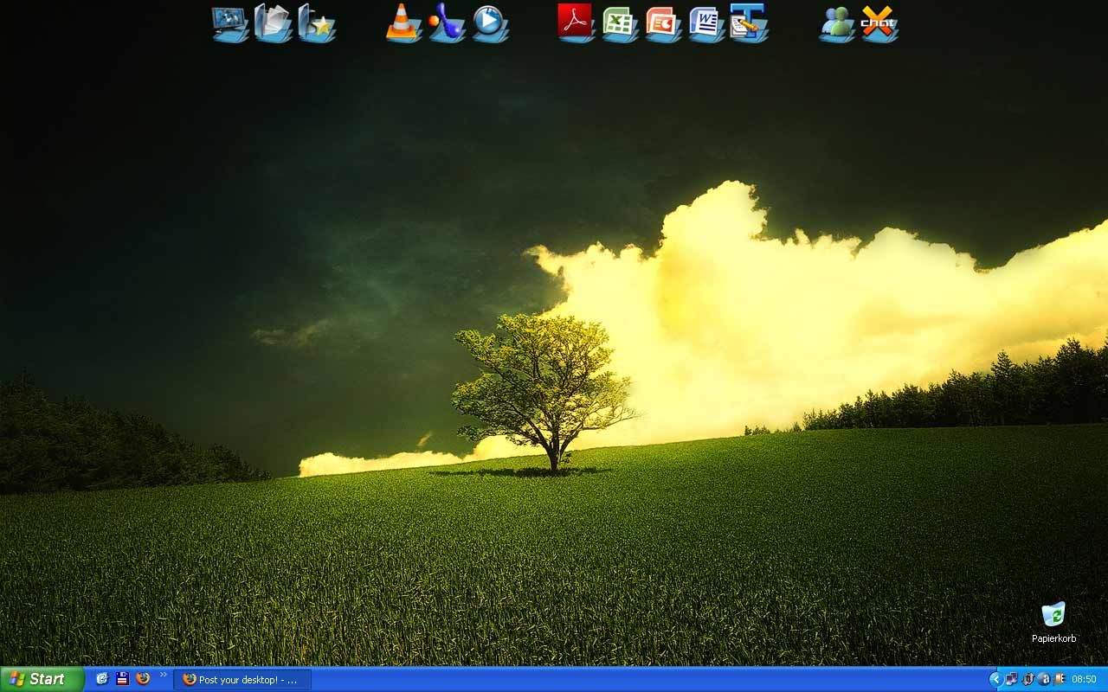The height and width of the screenshot is (692, 1108).
Task: Expand the Quick Launch overflow chevron
Action: tap(163, 675)
